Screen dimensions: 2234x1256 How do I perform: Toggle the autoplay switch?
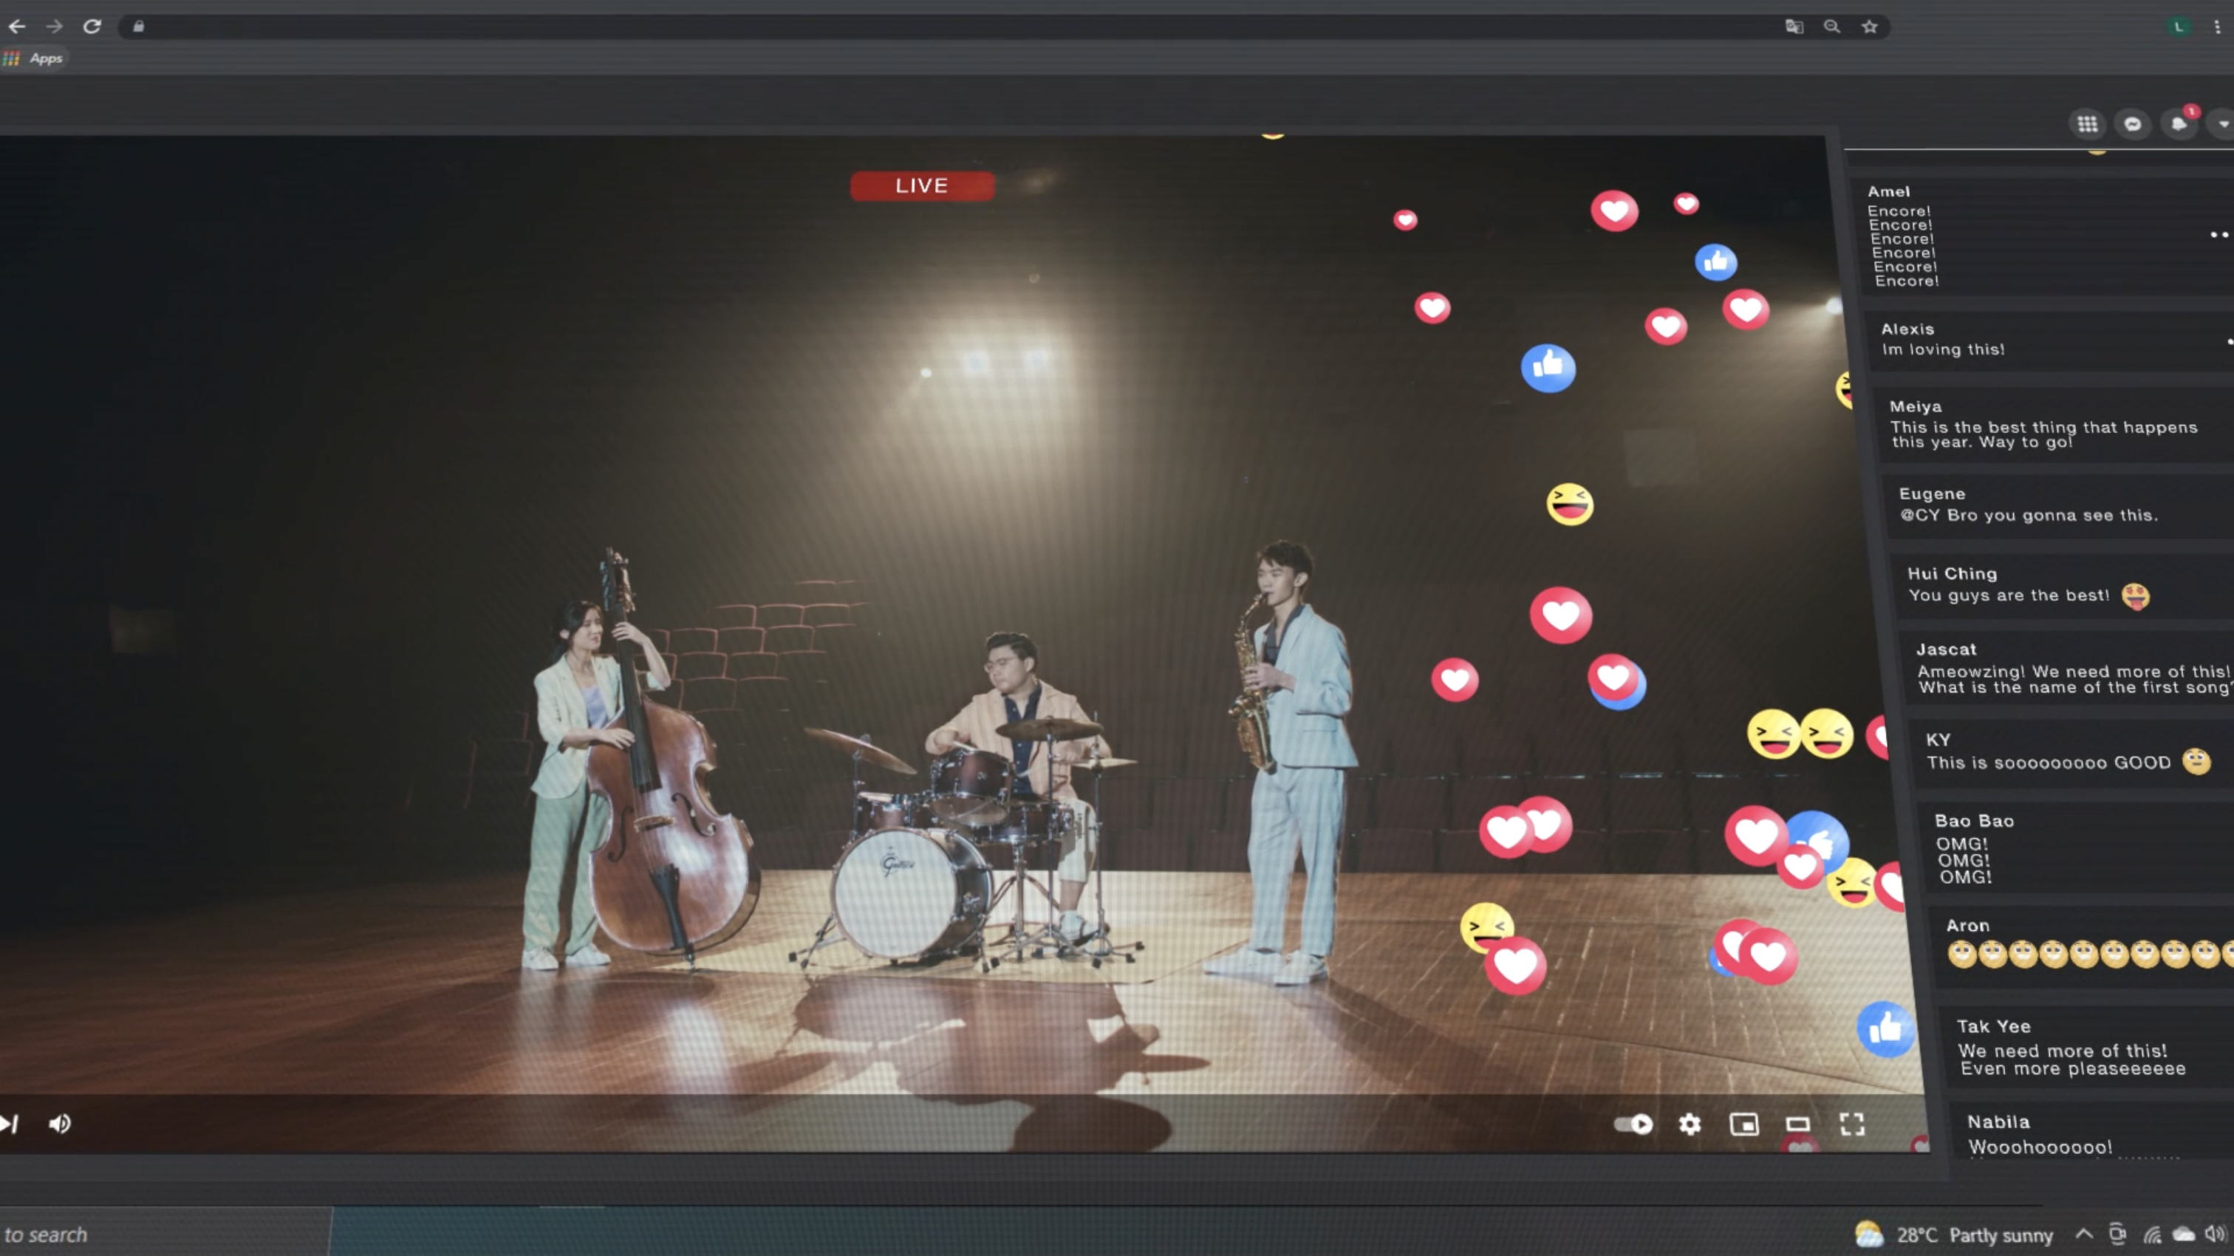tap(1634, 1125)
